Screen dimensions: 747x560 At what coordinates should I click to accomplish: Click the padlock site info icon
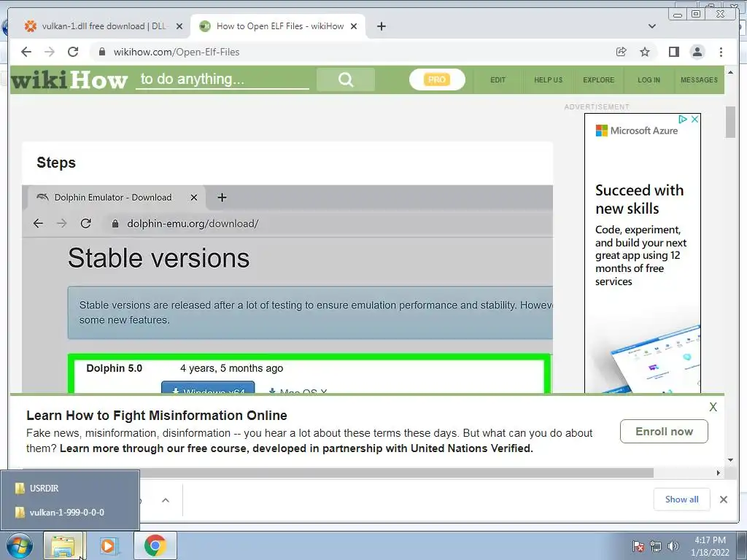click(x=101, y=52)
